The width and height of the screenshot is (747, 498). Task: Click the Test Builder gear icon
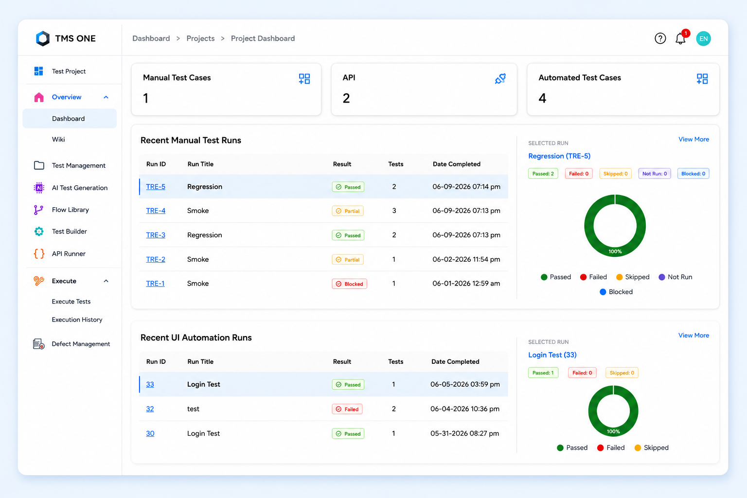[x=39, y=231]
